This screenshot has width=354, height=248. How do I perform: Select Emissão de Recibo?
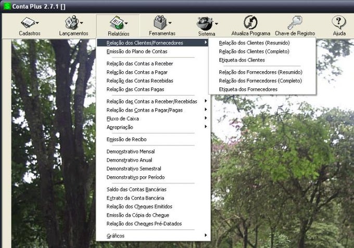pos(127,139)
